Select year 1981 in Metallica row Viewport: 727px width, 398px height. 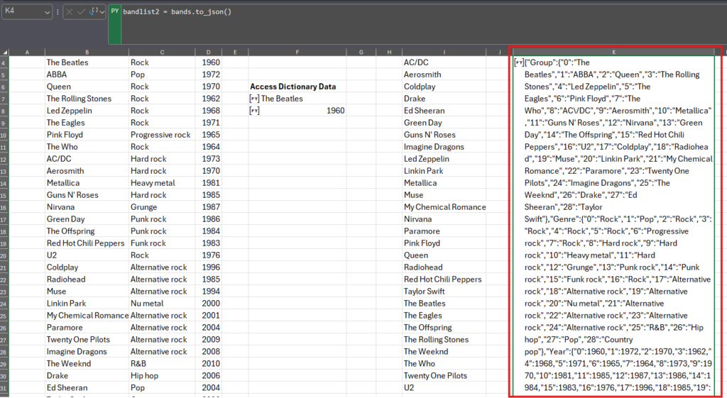click(x=208, y=183)
